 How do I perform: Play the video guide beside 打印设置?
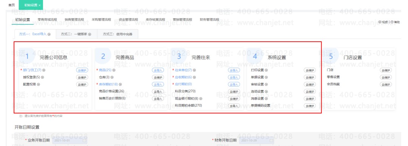tap(266, 70)
